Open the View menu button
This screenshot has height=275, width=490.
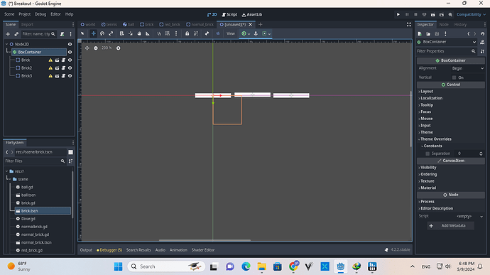tap(231, 33)
